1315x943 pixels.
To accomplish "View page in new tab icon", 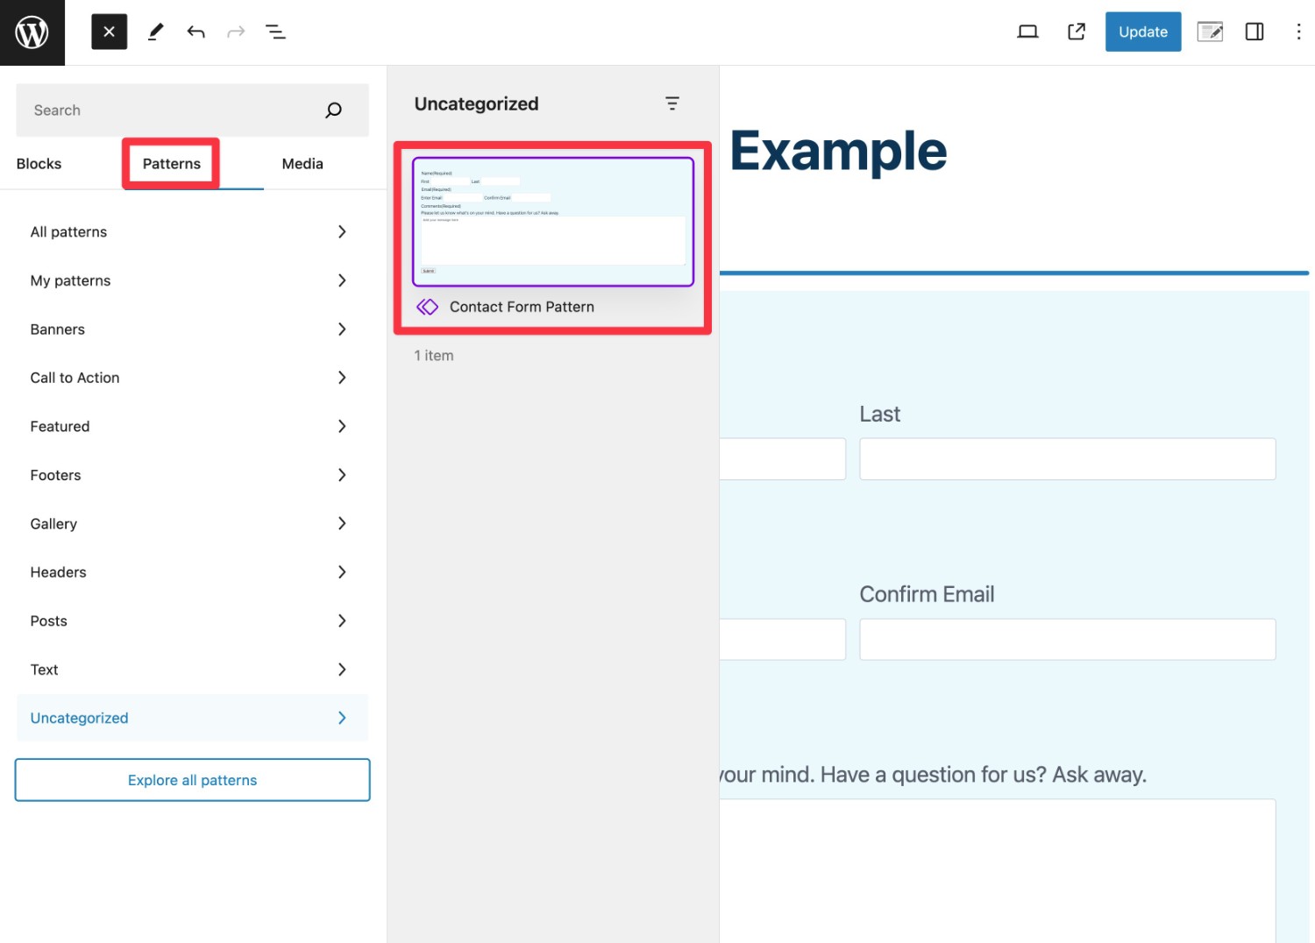I will pyautogui.click(x=1076, y=32).
